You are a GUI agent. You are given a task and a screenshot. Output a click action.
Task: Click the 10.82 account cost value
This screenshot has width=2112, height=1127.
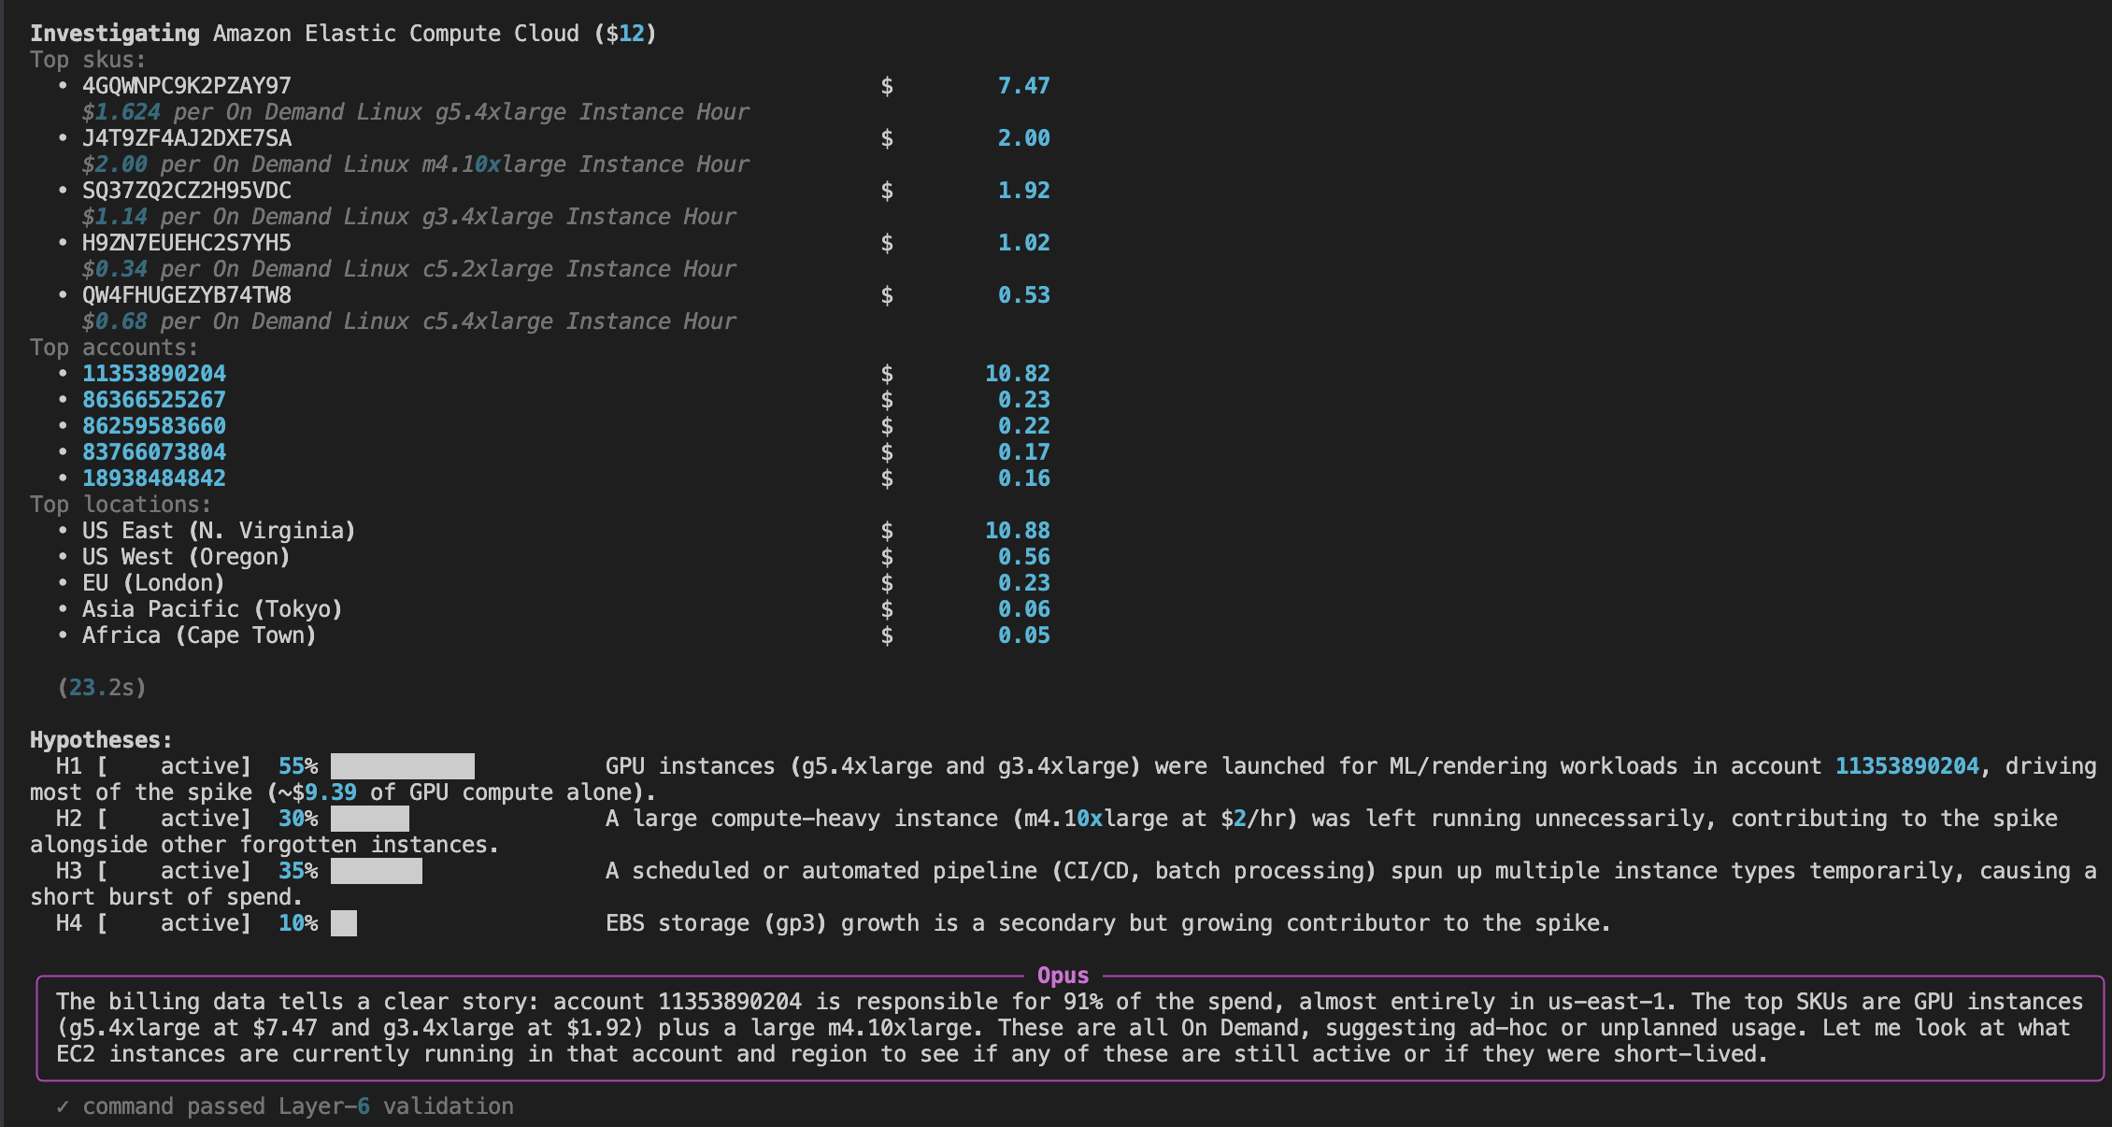pos(1018,374)
